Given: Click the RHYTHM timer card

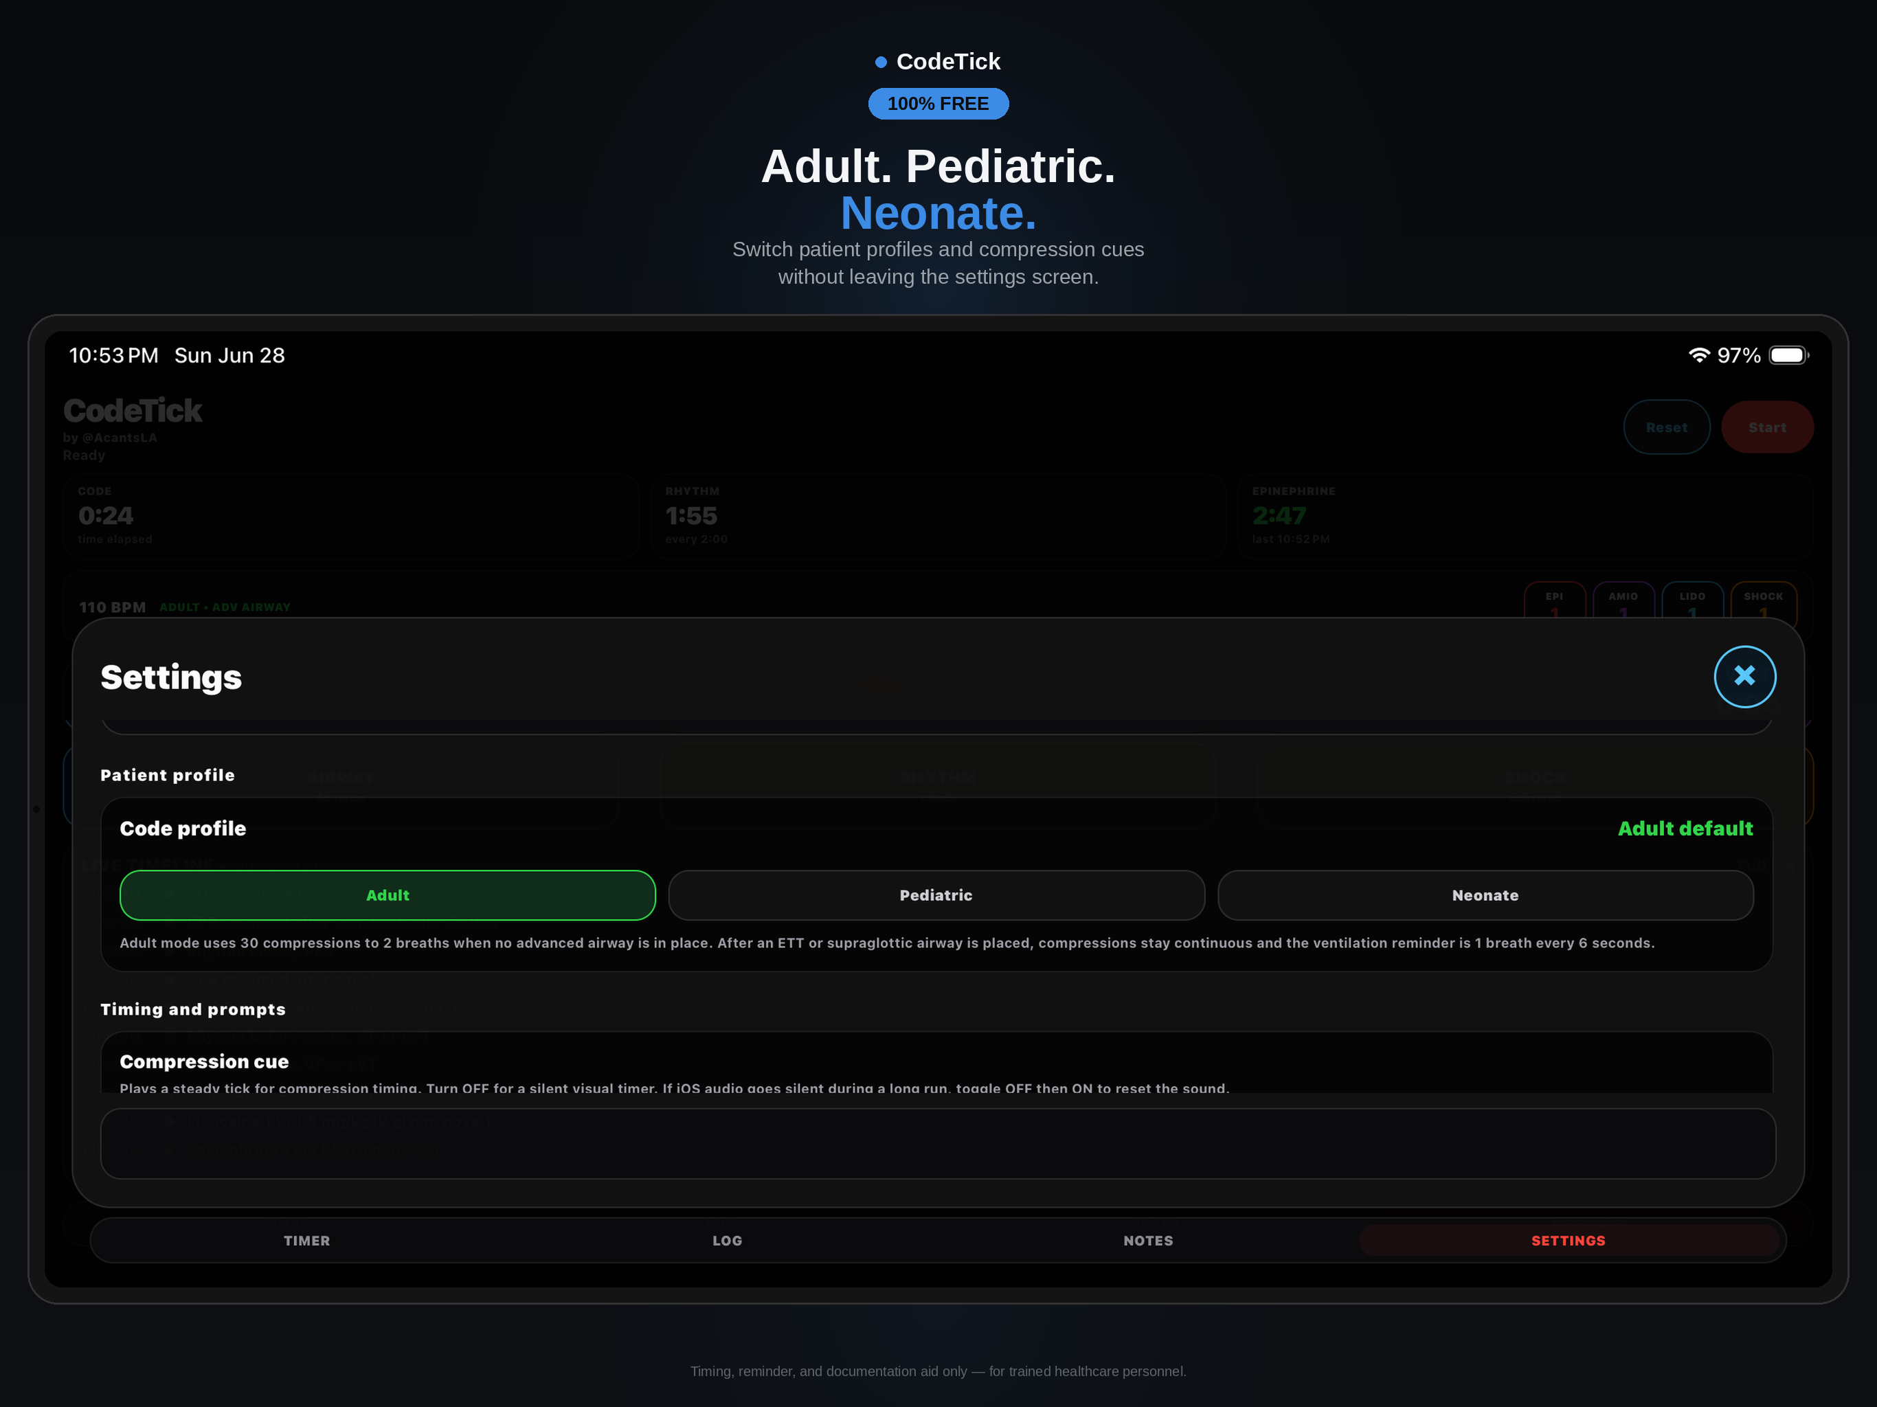Looking at the screenshot, I should tap(938, 516).
